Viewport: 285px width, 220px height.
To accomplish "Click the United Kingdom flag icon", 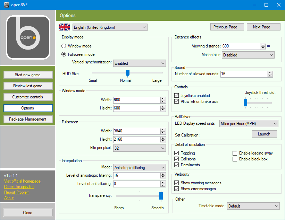I will pyautogui.click(x=64, y=27).
